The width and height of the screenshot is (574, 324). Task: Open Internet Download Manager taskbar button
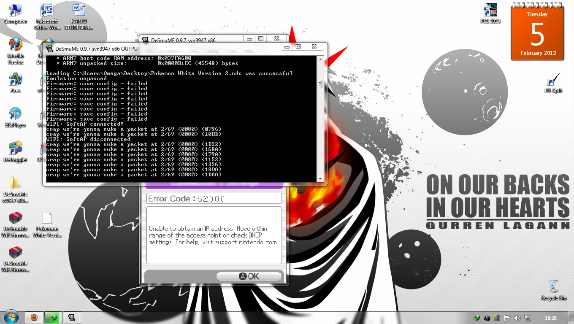point(54,318)
